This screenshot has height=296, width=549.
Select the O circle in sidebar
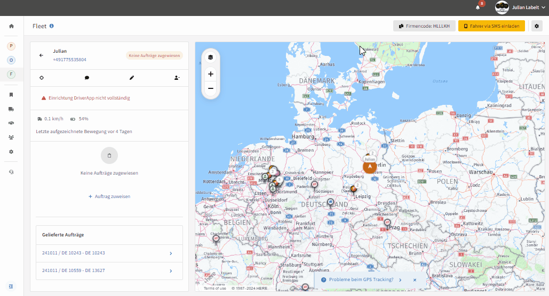coord(11,60)
